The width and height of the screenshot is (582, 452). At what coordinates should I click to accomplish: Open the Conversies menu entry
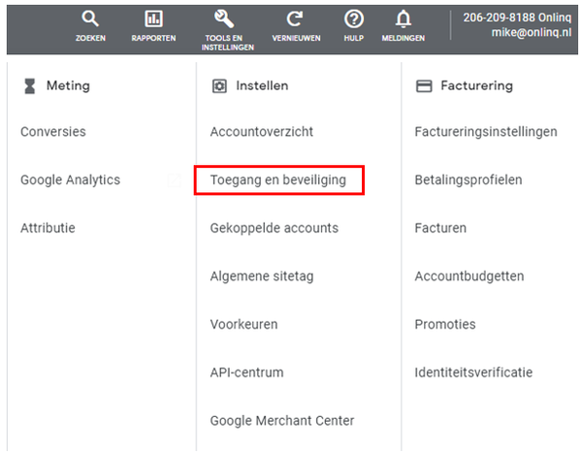[53, 132]
